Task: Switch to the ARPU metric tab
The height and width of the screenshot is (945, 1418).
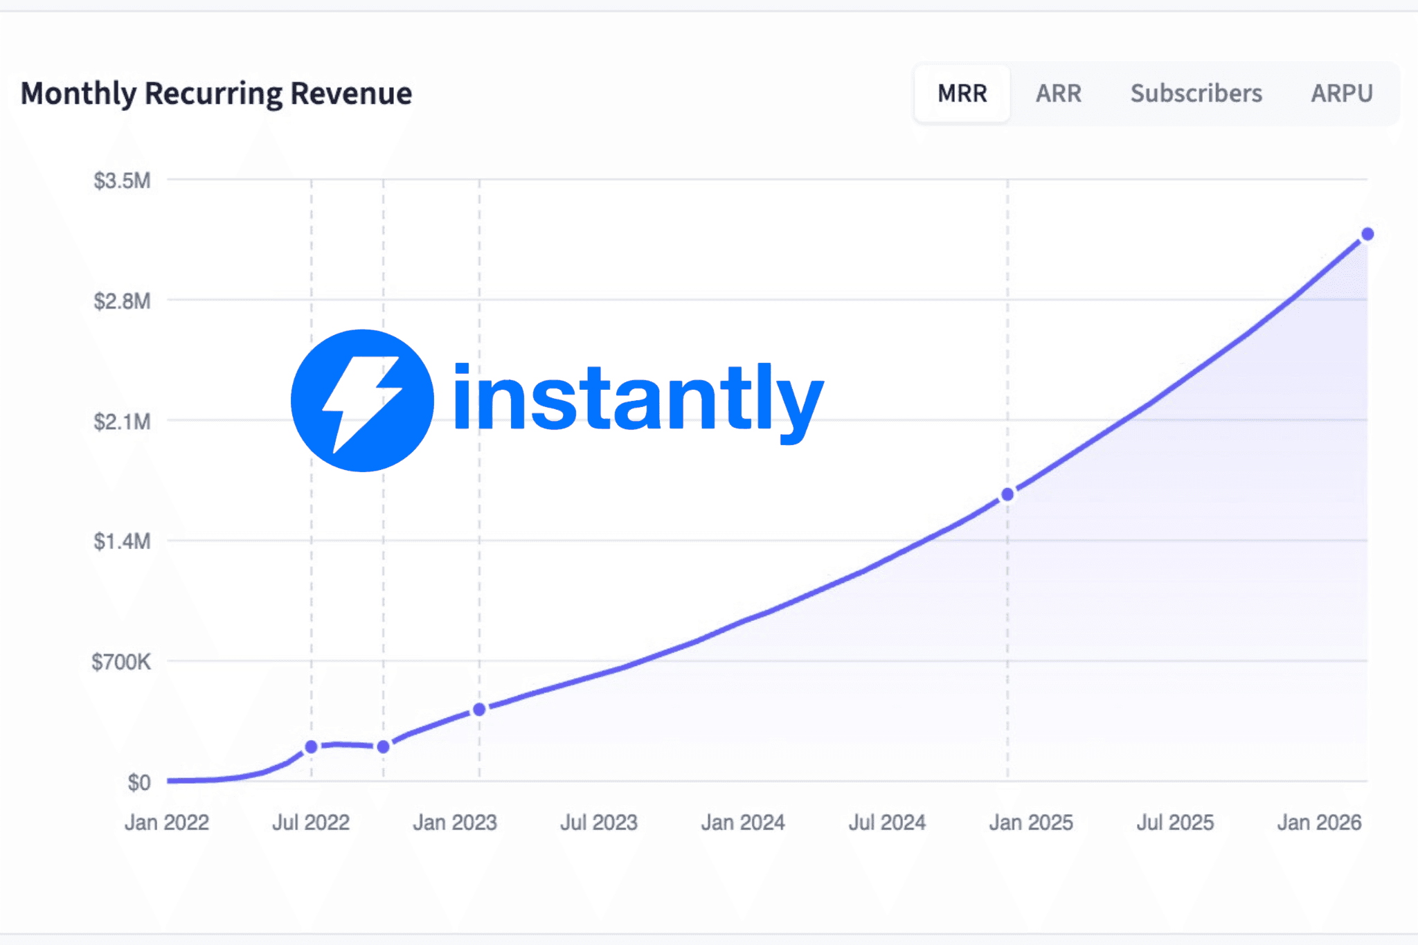Action: click(x=1342, y=93)
